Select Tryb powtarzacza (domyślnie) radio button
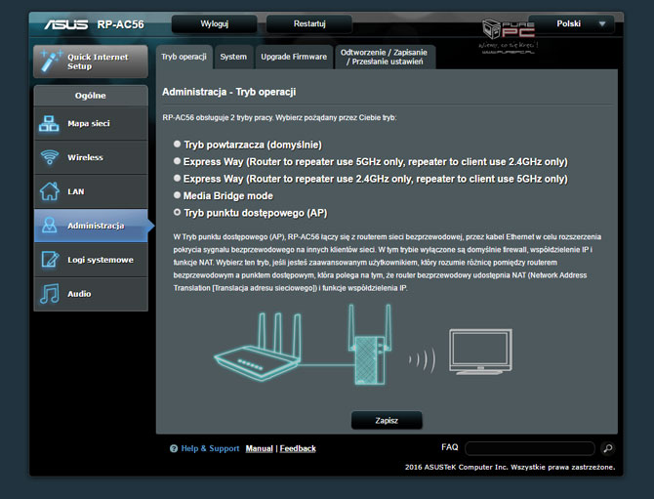 [177, 144]
